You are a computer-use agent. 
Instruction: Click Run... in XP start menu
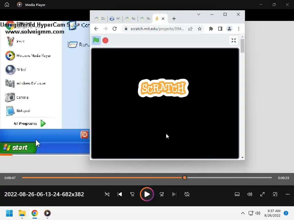pos(78,45)
